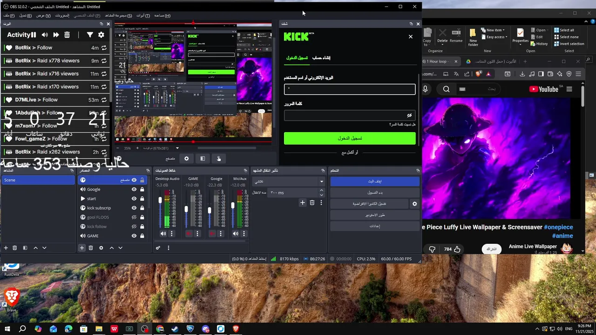Open OBS settings via إعدادات button
596x335 pixels.
375,226
